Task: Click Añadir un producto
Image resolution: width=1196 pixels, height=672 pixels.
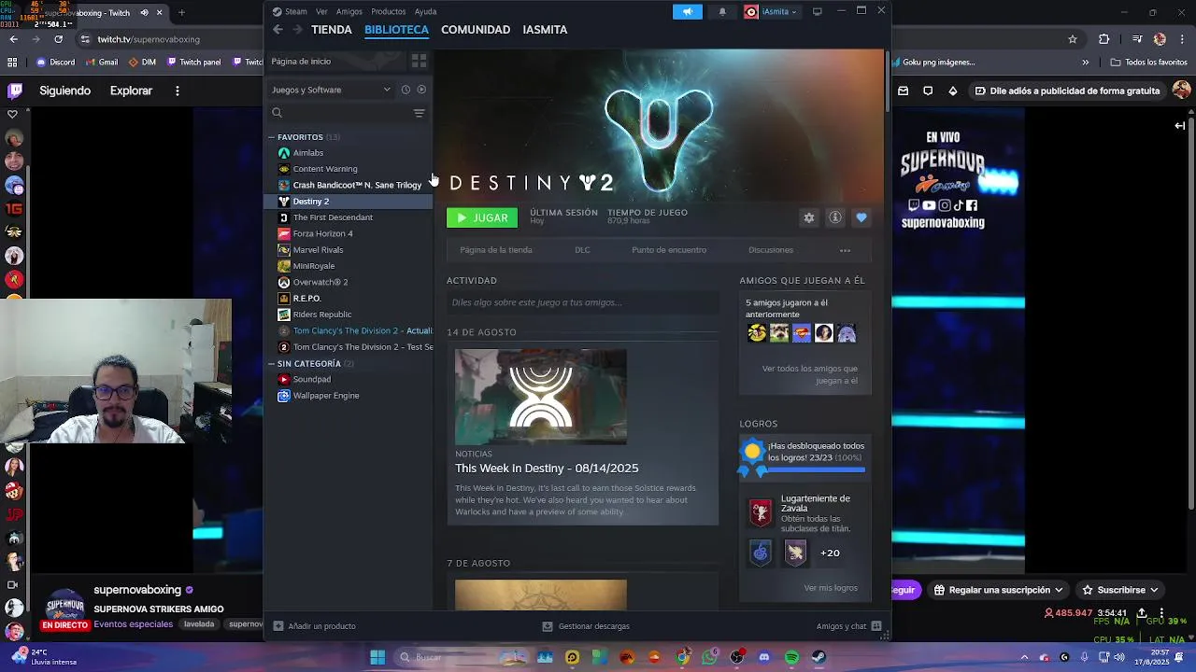Action: tap(314, 626)
